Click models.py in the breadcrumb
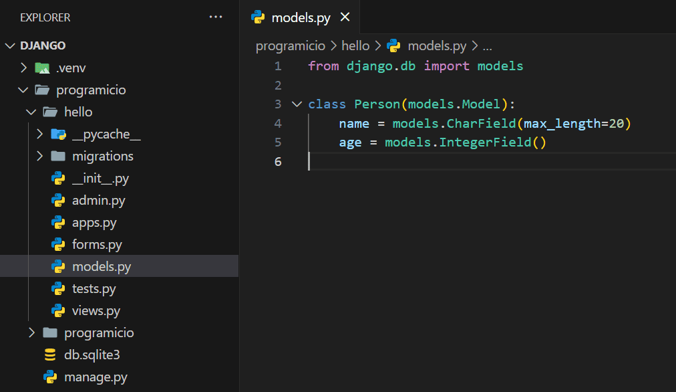The height and width of the screenshot is (392, 676). click(x=437, y=45)
